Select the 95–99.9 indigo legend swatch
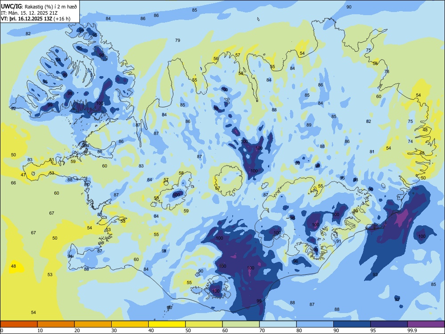 point(389,324)
